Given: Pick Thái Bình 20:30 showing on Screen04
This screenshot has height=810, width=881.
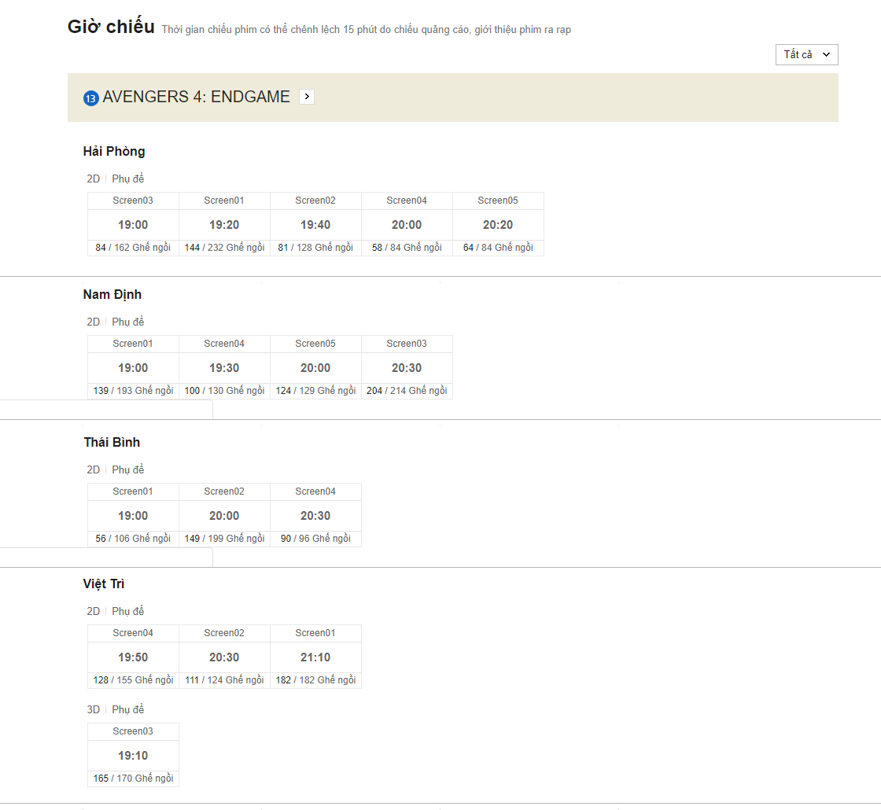Looking at the screenshot, I should 315,516.
